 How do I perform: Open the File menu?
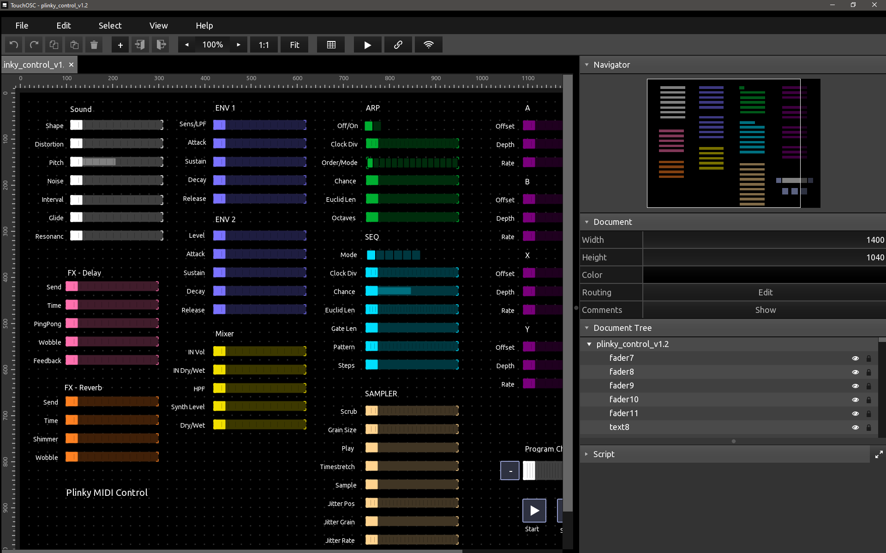pyautogui.click(x=22, y=26)
